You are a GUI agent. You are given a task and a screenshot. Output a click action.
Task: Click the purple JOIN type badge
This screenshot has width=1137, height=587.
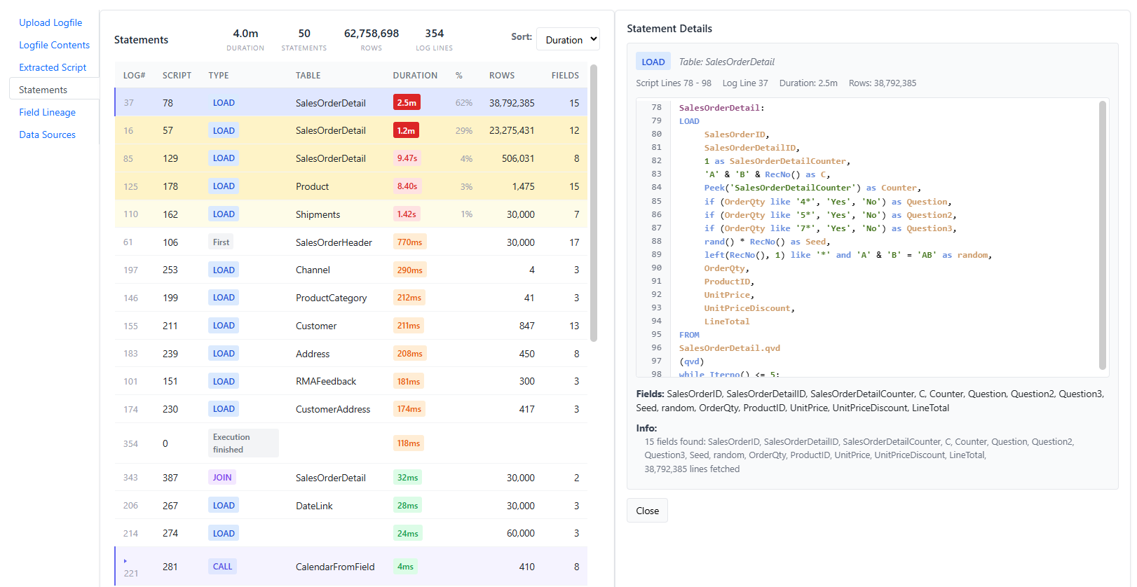pos(222,478)
